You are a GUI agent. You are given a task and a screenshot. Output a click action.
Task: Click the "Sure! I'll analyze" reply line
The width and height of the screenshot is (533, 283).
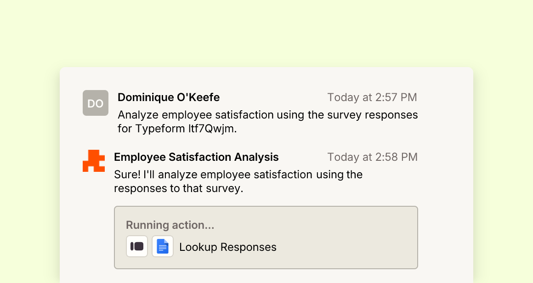coord(238,175)
